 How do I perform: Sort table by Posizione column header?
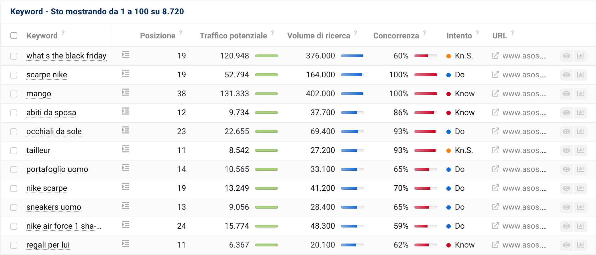pos(158,36)
